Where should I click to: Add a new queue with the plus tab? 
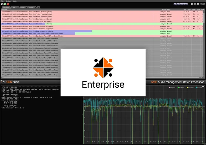38,7
